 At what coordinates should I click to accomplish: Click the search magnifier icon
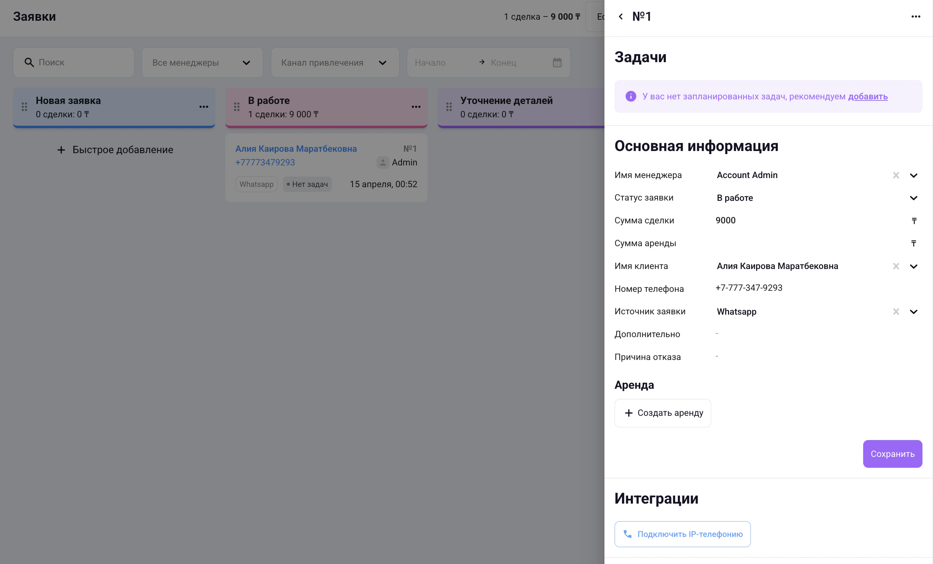29,63
